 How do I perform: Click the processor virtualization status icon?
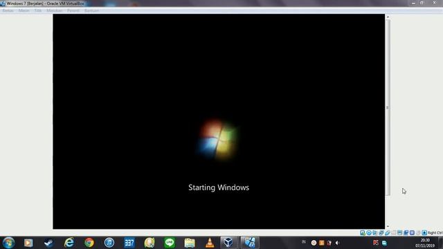pos(412,232)
